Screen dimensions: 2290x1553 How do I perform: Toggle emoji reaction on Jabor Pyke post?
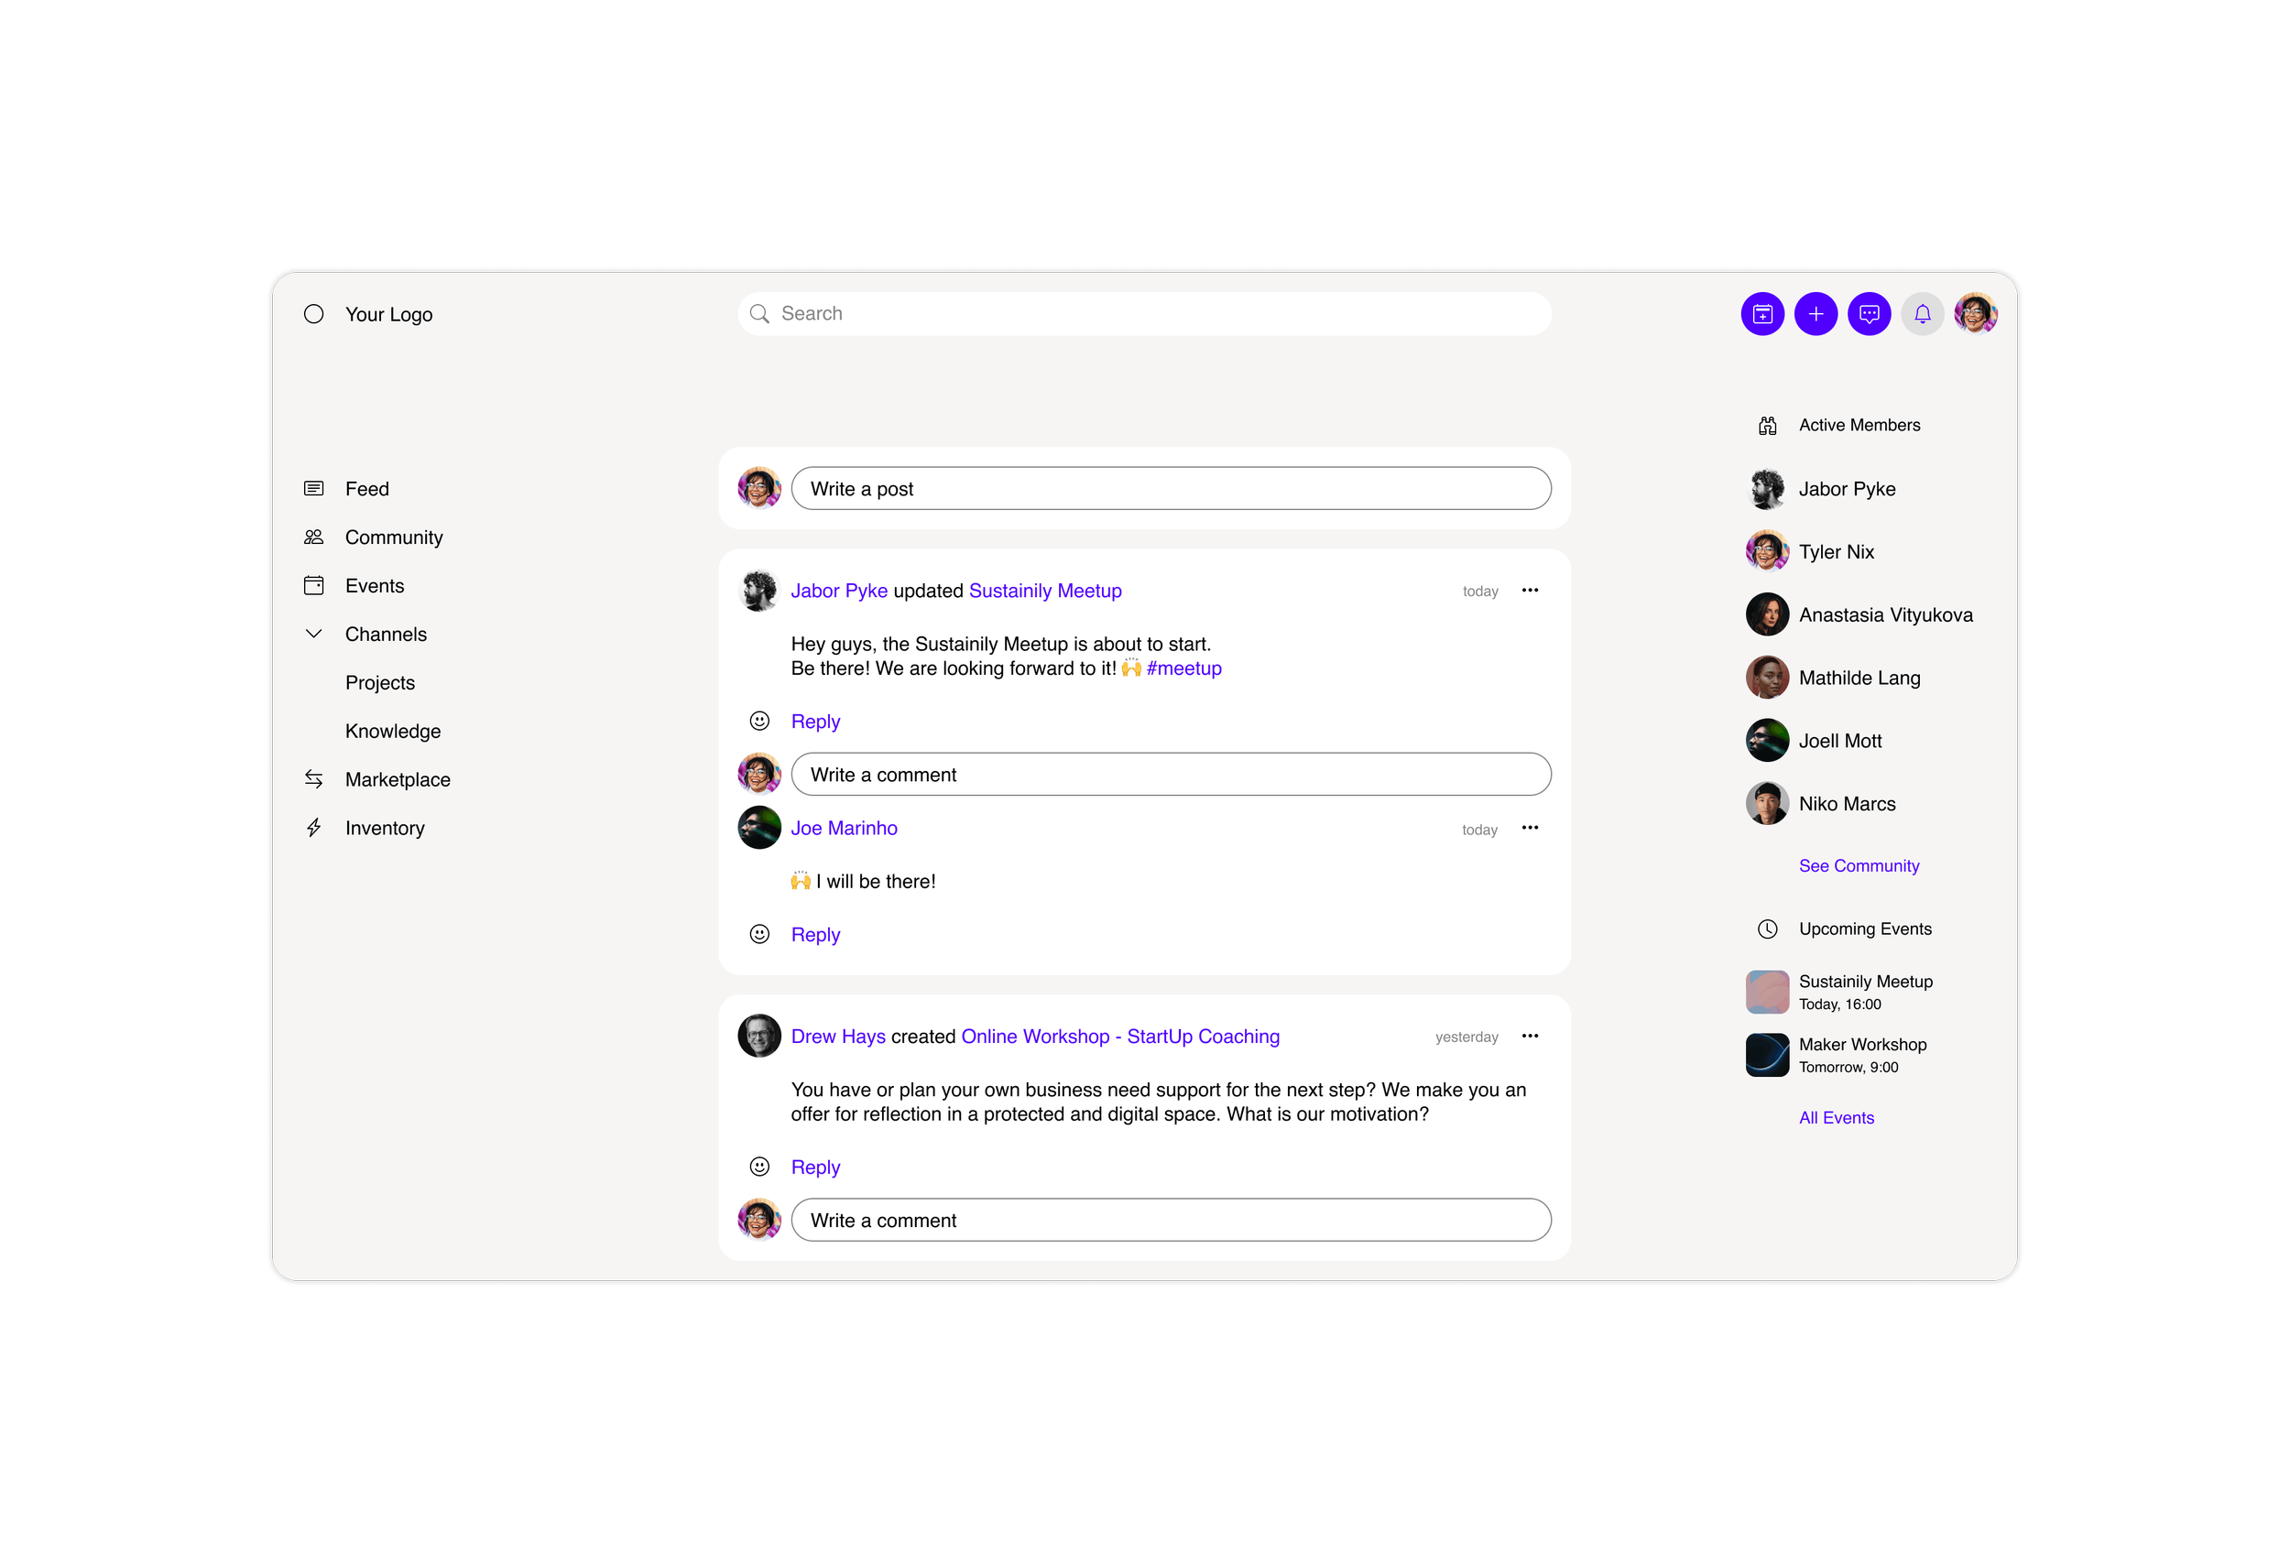coord(759,720)
